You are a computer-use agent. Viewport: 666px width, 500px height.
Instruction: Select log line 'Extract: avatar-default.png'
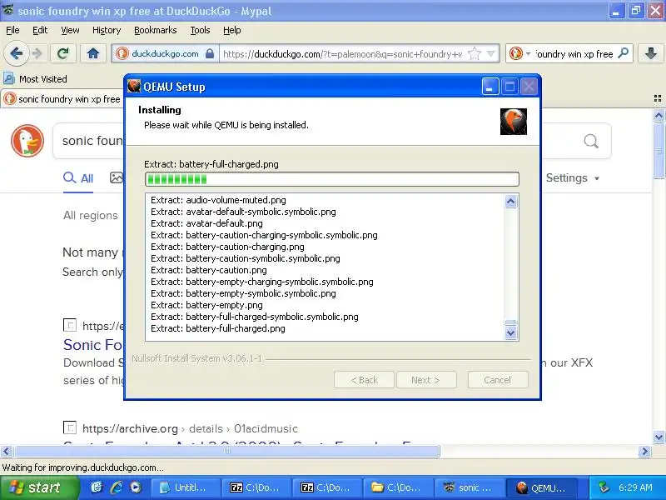point(206,223)
